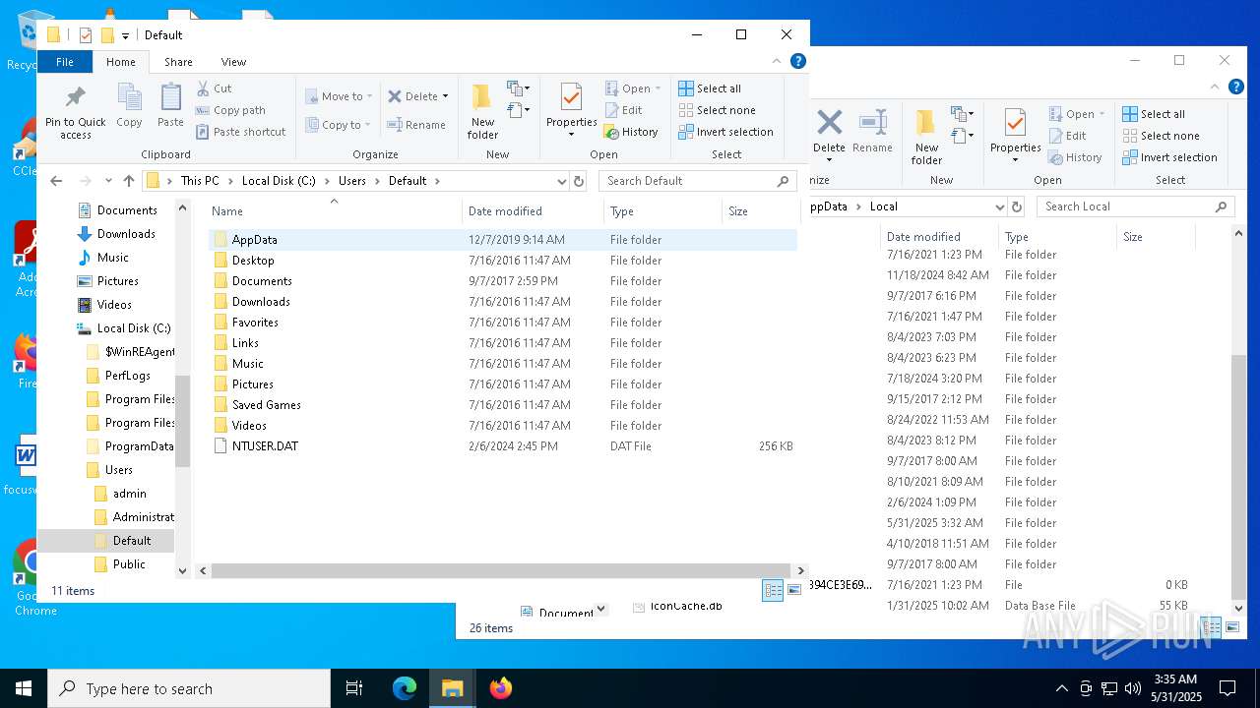
Task: Click Invert selection in Local window ribbon
Action: pyautogui.click(x=1169, y=157)
